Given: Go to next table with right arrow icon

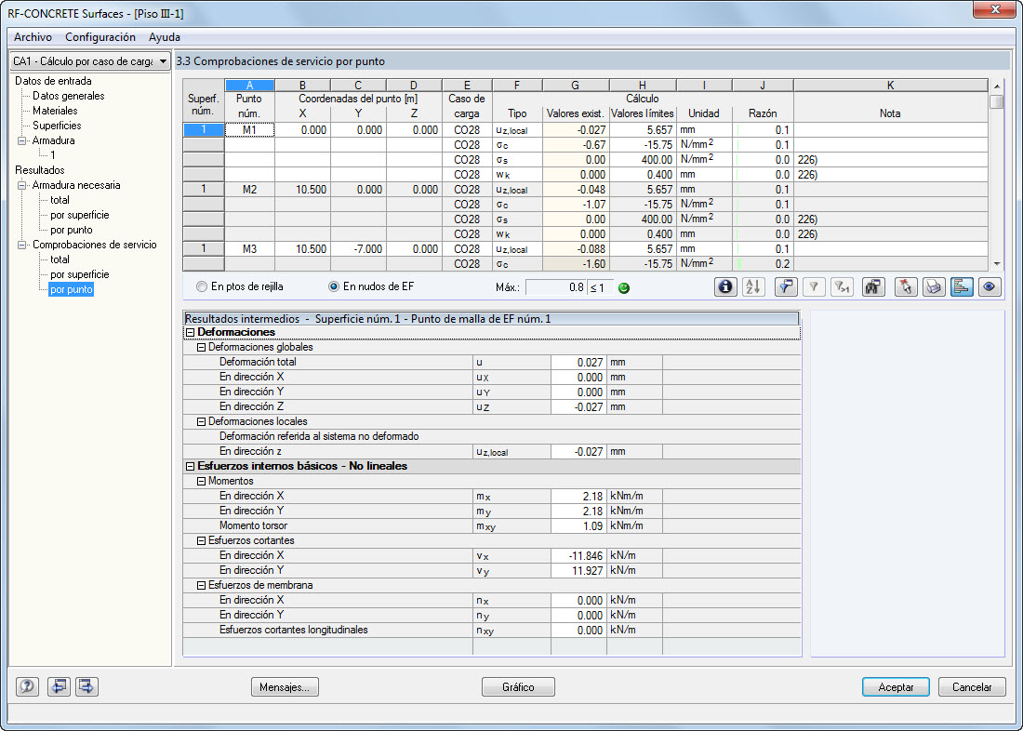Looking at the screenshot, I should (86, 686).
